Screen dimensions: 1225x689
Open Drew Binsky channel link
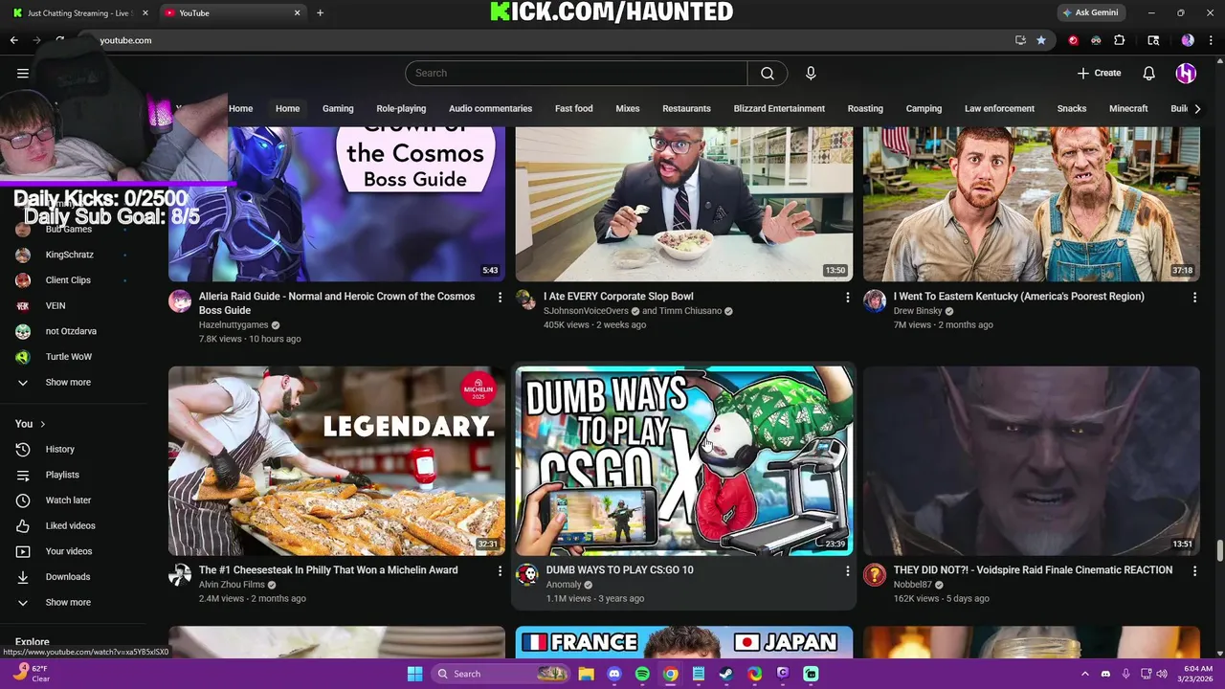(x=918, y=311)
